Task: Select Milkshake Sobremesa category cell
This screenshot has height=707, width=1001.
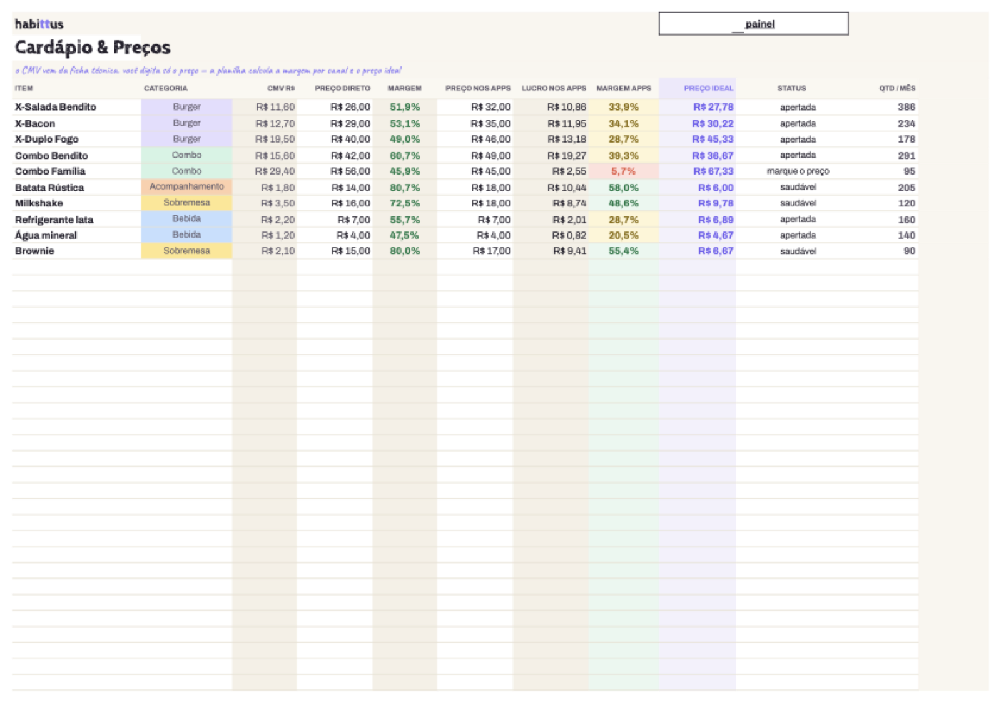Action: (x=186, y=203)
